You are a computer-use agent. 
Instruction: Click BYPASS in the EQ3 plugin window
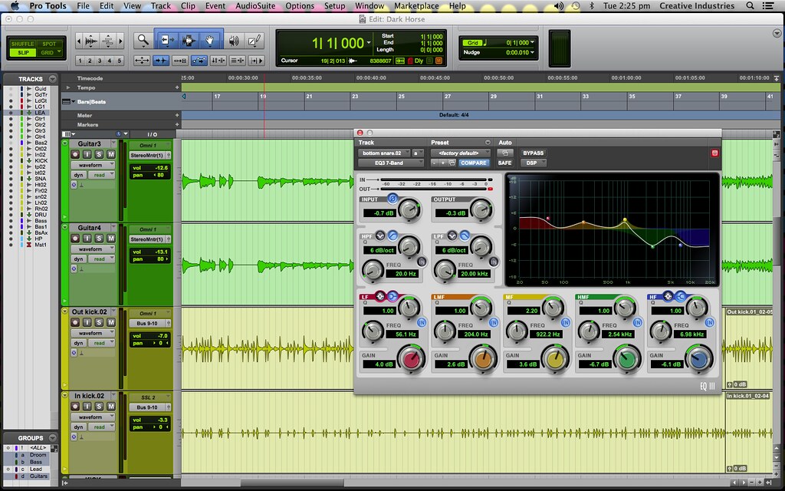pyautogui.click(x=534, y=152)
